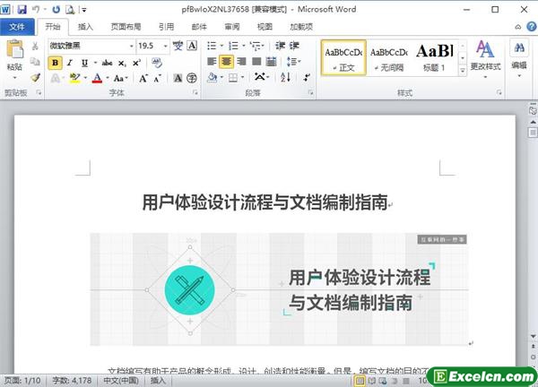Image resolution: width=538 pixels, height=387 pixels.
Task: Toggle Bold formatting off
Action: [x=56, y=63]
